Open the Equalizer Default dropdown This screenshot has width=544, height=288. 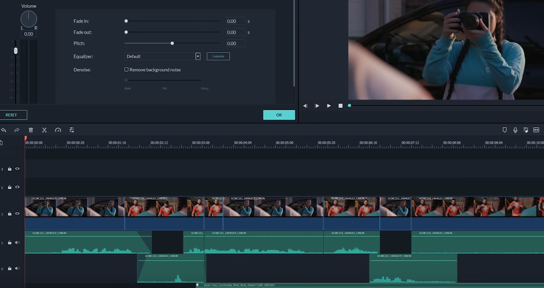(x=162, y=56)
